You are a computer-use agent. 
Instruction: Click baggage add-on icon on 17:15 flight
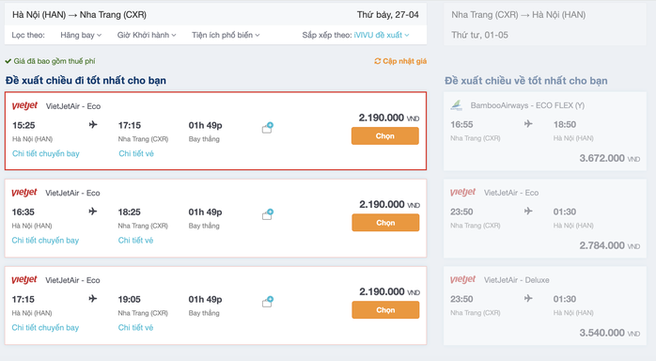point(268,302)
